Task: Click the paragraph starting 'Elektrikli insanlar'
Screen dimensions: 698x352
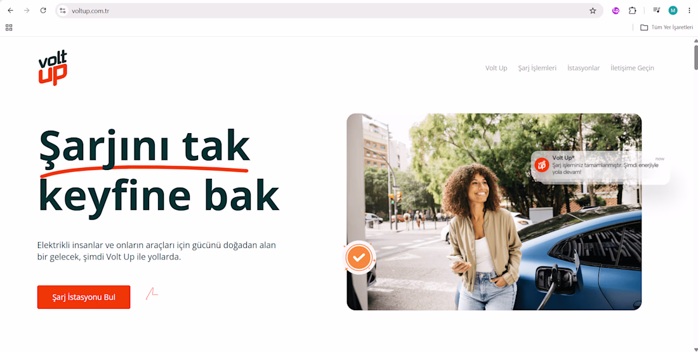Action: (157, 251)
